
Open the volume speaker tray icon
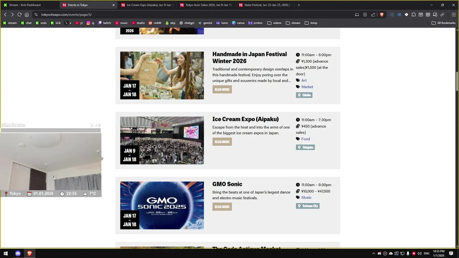tap(419, 254)
